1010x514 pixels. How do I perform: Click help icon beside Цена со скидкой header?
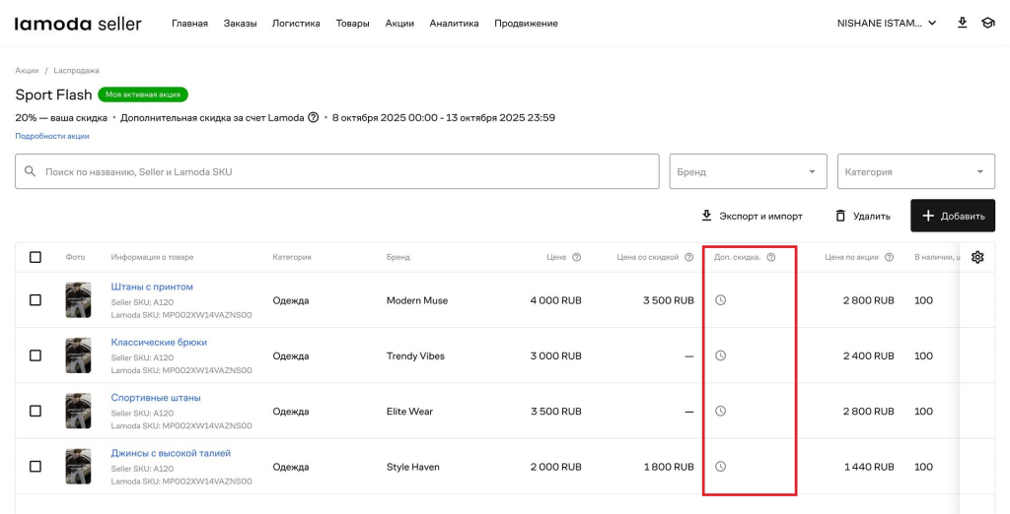pos(688,258)
